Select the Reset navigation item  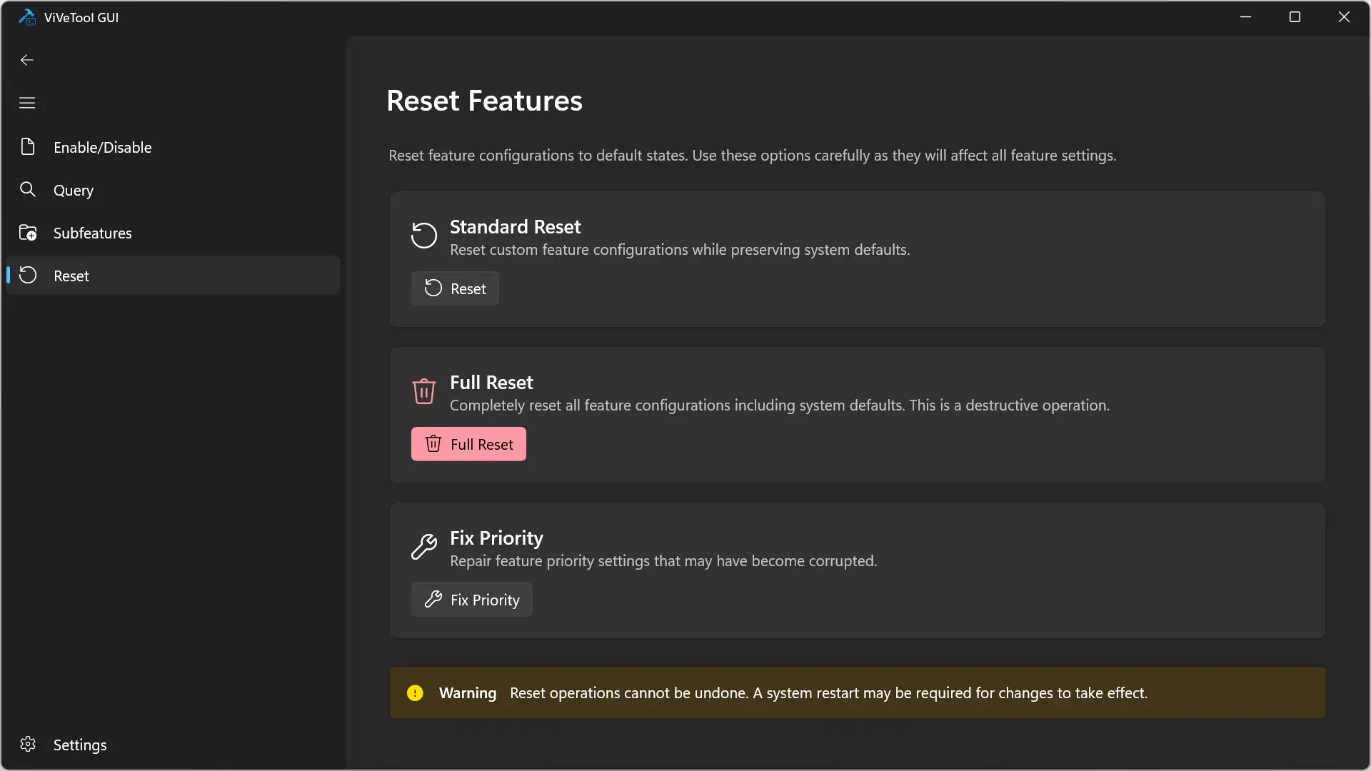coord(173,276)
